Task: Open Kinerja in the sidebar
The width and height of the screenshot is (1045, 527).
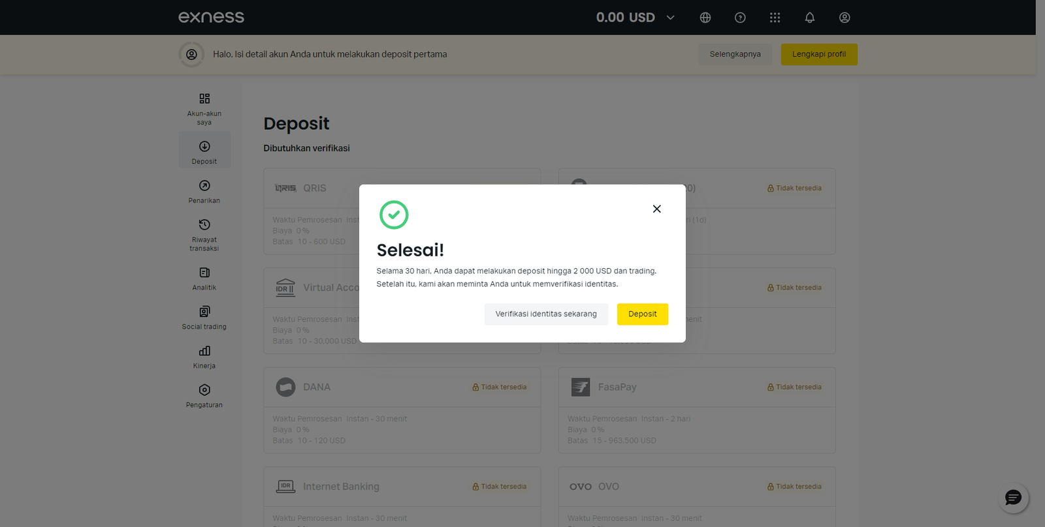Action: (204, 357)
